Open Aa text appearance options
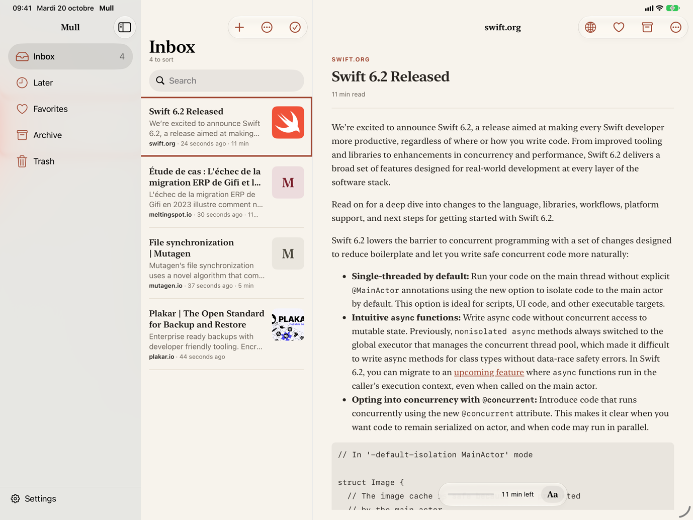Viewport: 693px width, 520px height. pos(552,494)
